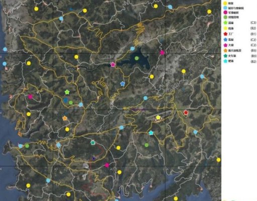The height and width of the screenshot is (201, 257).
Task: Click the blue star icon in the legend
Action: 225,40
